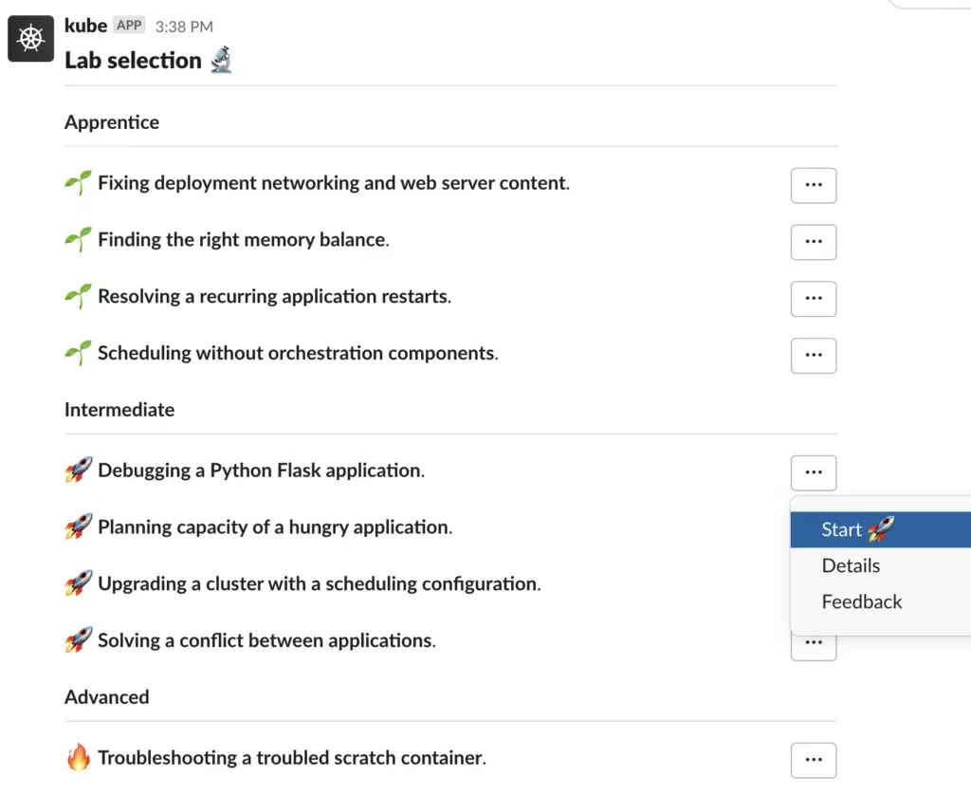Click the Upgrading a cluster lab text

coord(319,583)
